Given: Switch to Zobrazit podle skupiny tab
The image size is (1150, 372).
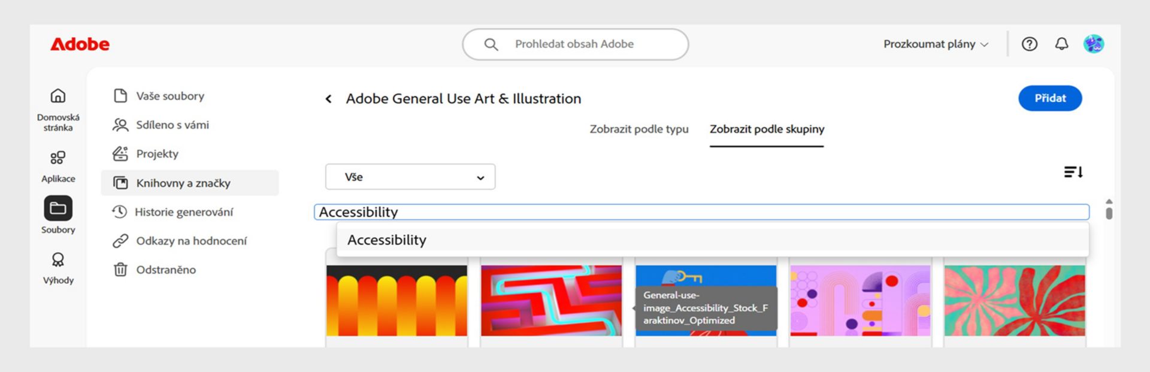Looking at the screenshot, I should (x=767, y=129).
